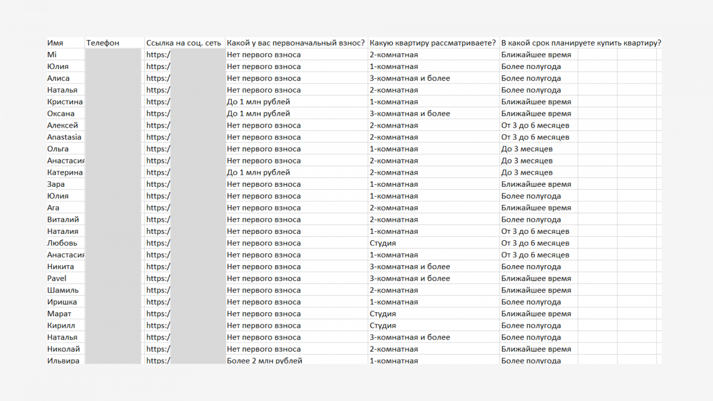Select the Какой у вас первоначальный взнос header
The image size is (713, 401).
click(x=295, y=43)
